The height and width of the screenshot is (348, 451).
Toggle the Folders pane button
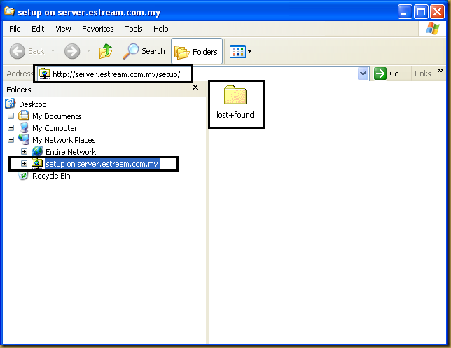pyautogui.click(x=197, y=52)
